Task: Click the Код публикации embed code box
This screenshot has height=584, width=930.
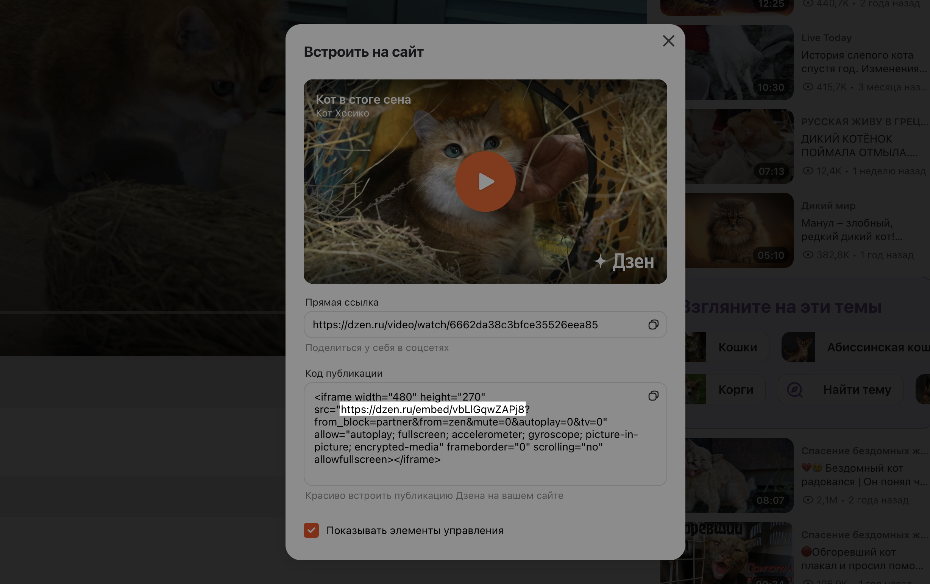Action: (485, 434)
